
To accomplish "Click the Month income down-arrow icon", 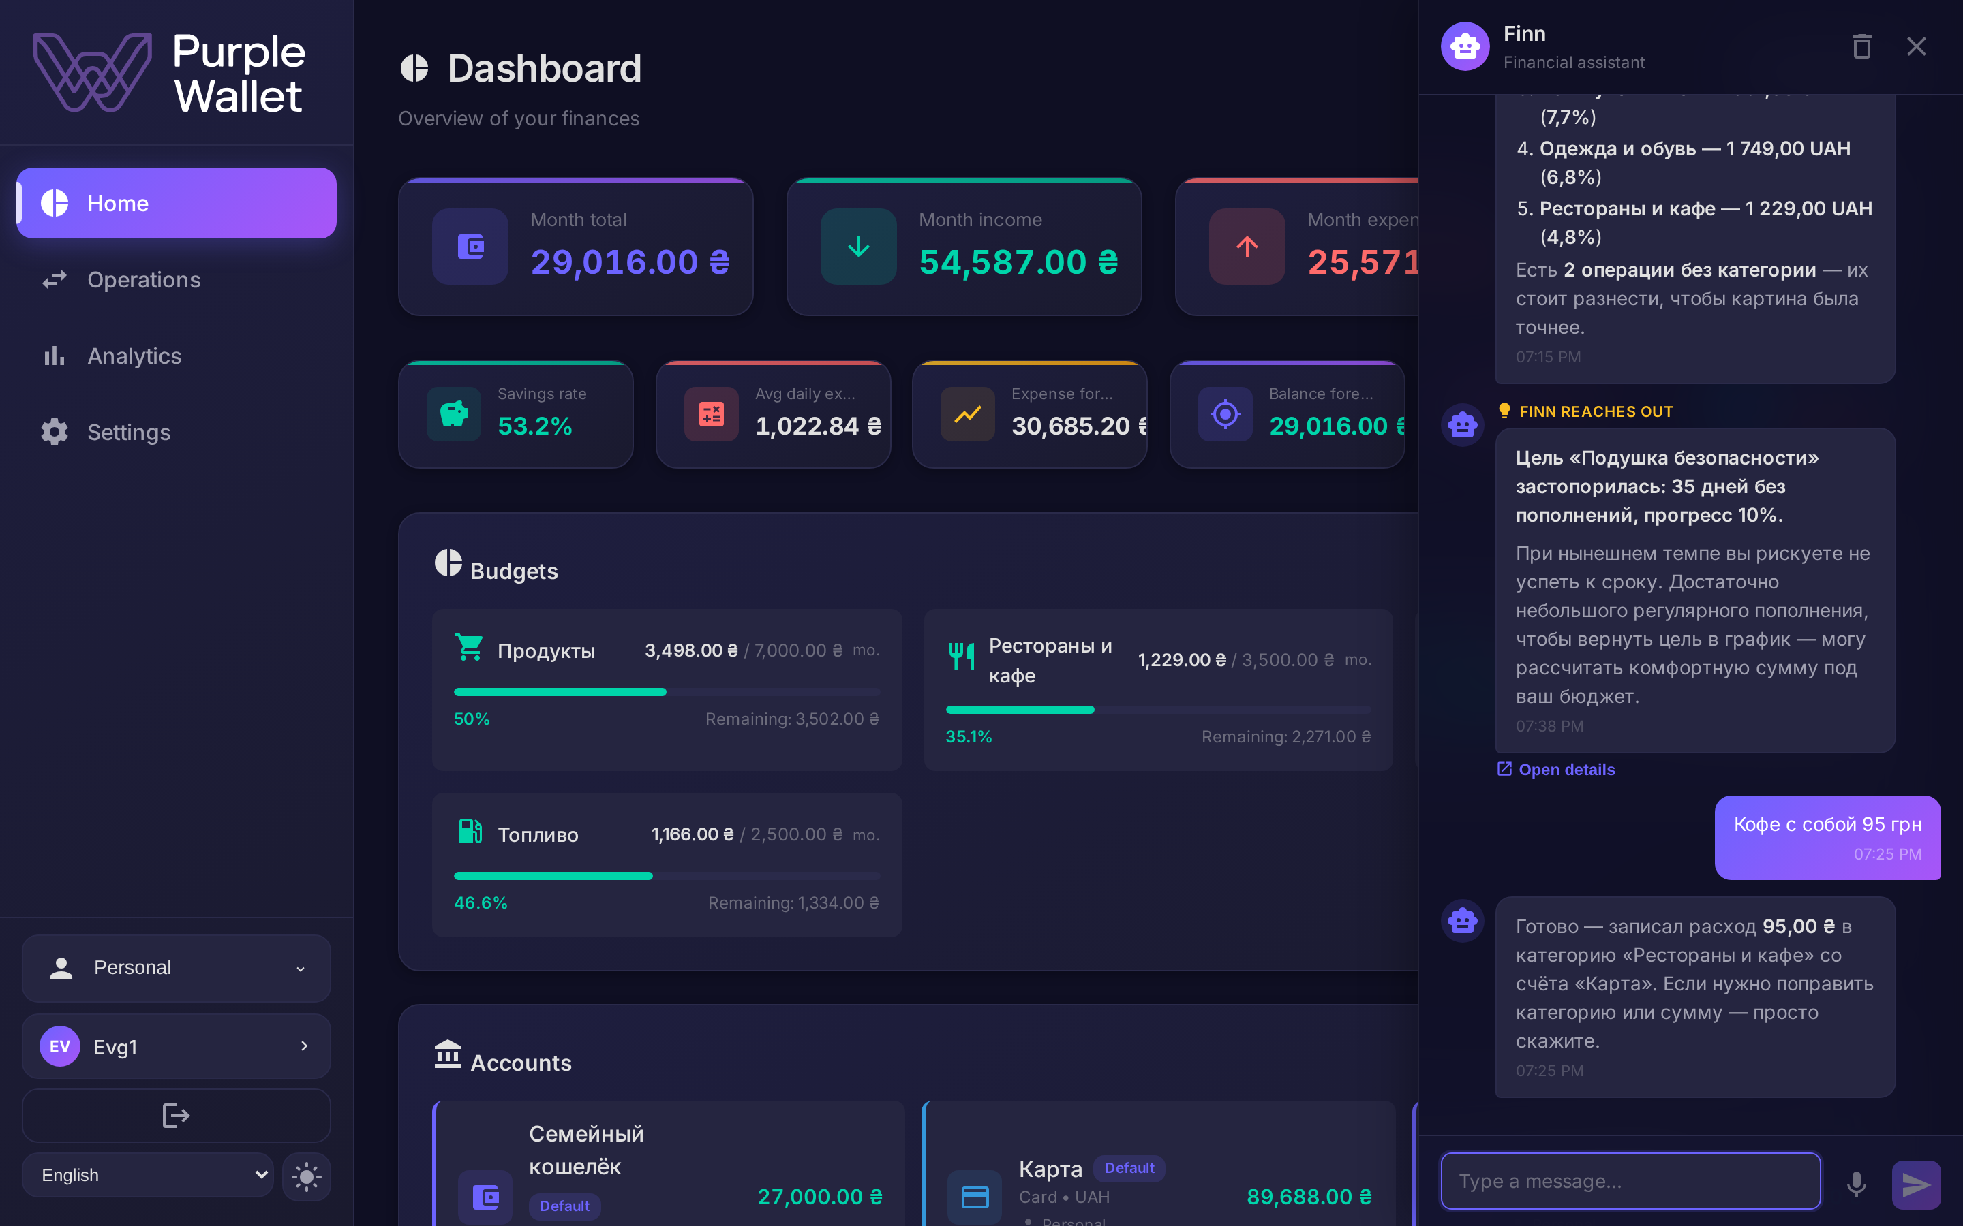I will [x=859, y=247].
